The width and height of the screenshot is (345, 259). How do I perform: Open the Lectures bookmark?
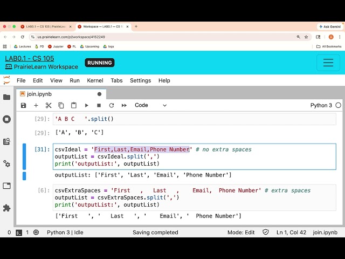coord(23,46)
